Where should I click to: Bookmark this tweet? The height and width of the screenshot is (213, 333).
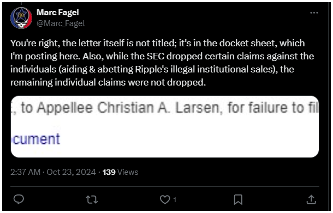238,199
